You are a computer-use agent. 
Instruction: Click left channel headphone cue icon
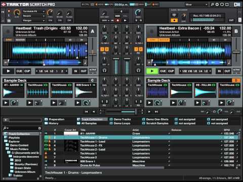[x=104, y=70]
